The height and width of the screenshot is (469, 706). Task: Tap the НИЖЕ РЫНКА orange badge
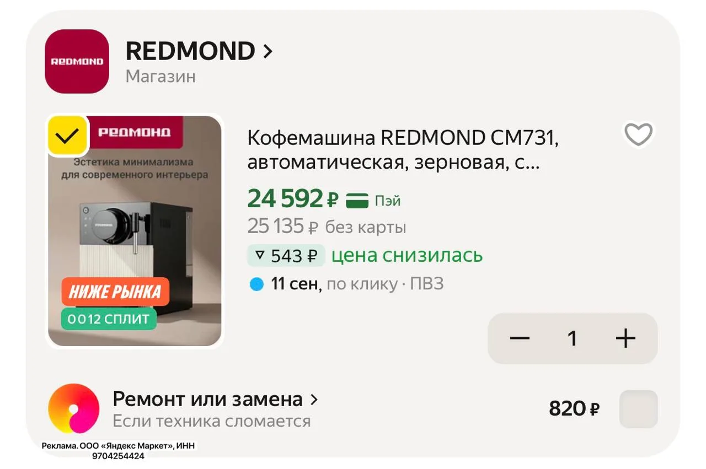(115, 292)
